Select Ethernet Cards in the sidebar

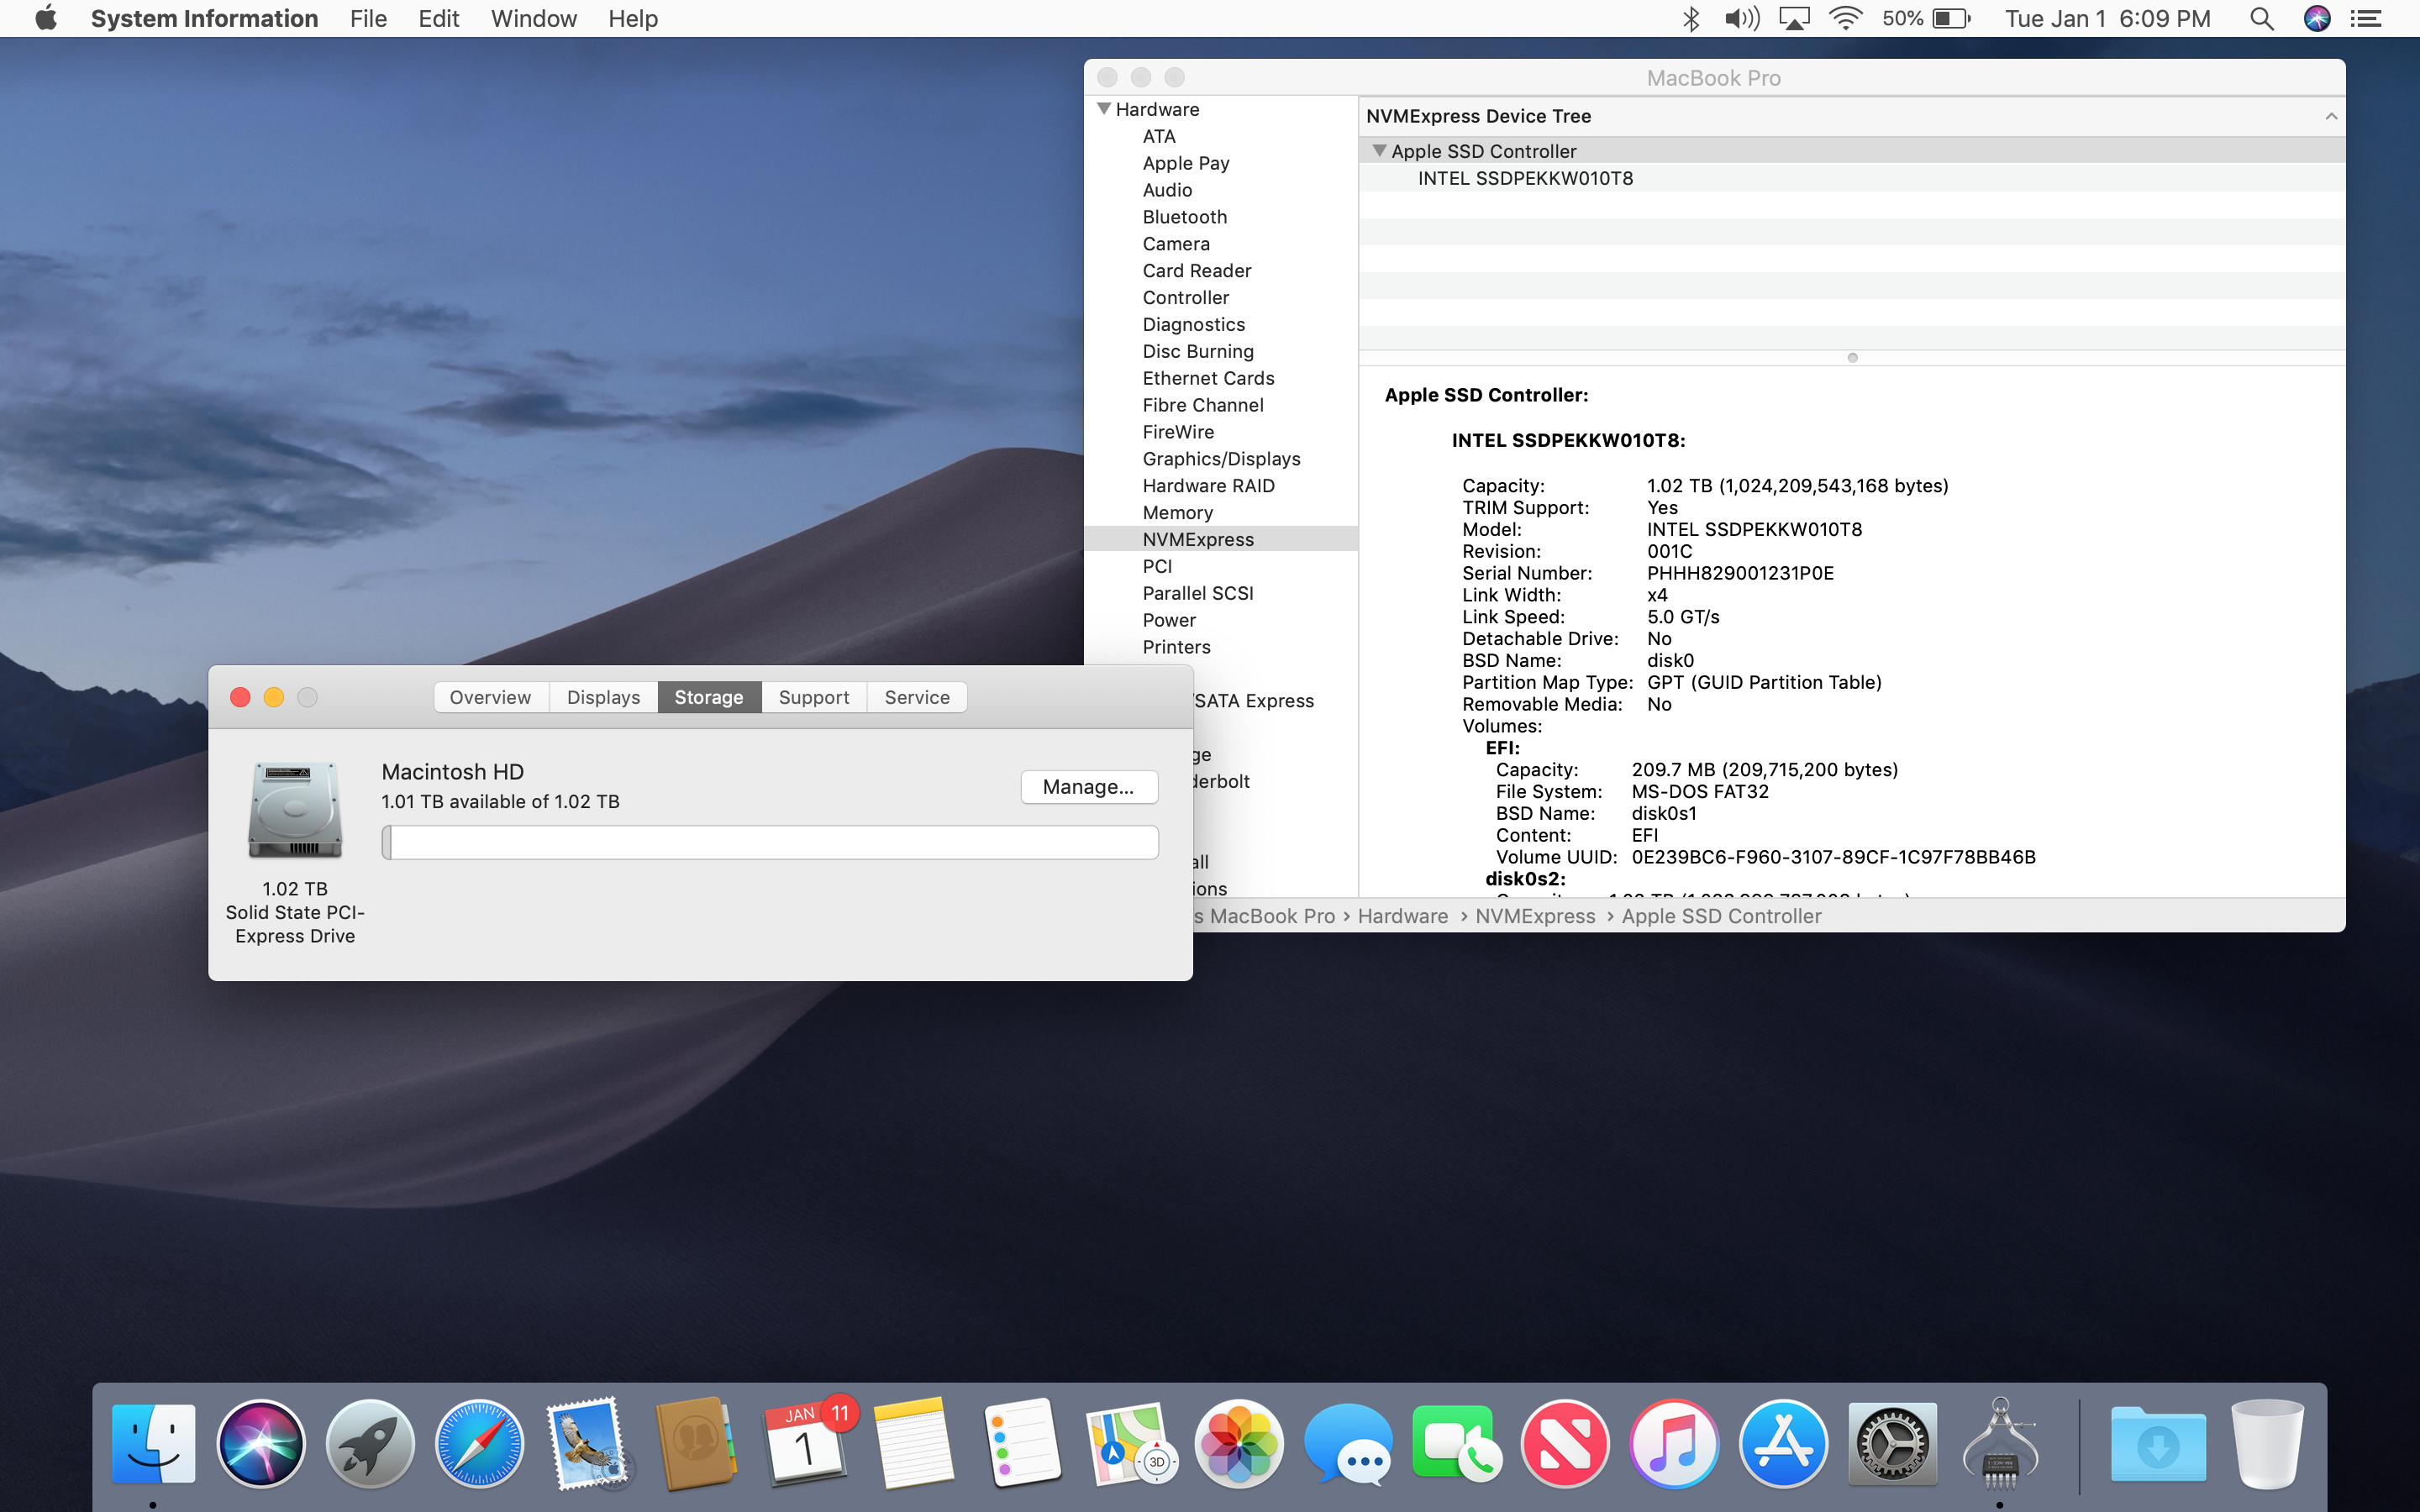[1208, 378]
